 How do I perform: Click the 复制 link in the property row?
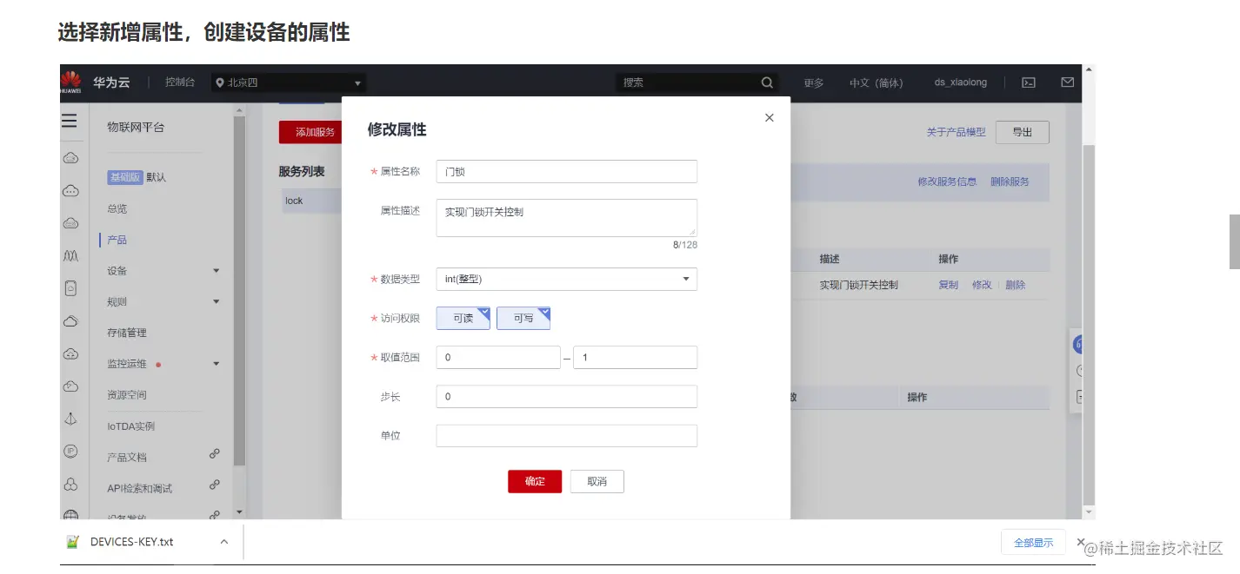[x=948, y=284]
